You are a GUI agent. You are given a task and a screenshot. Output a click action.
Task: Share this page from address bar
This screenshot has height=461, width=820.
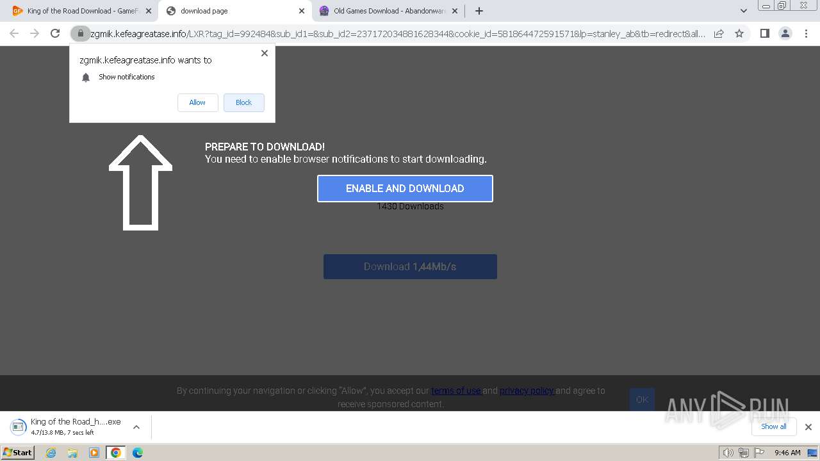(719, 33)
